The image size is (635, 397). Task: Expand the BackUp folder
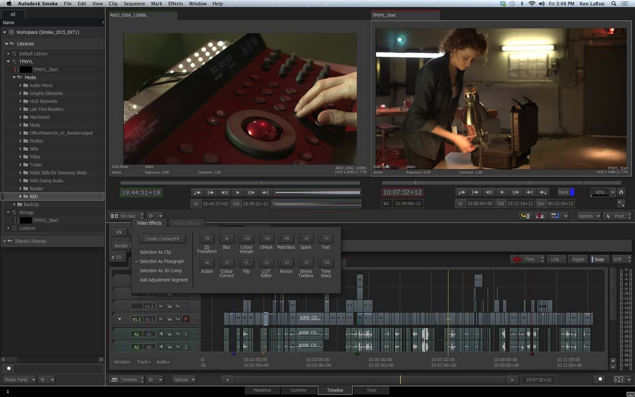click(x=14, y=205)
